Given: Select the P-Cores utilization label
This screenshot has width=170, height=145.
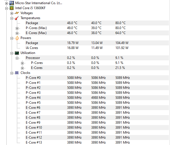Looking at the screenshot, I should point(37,63).
